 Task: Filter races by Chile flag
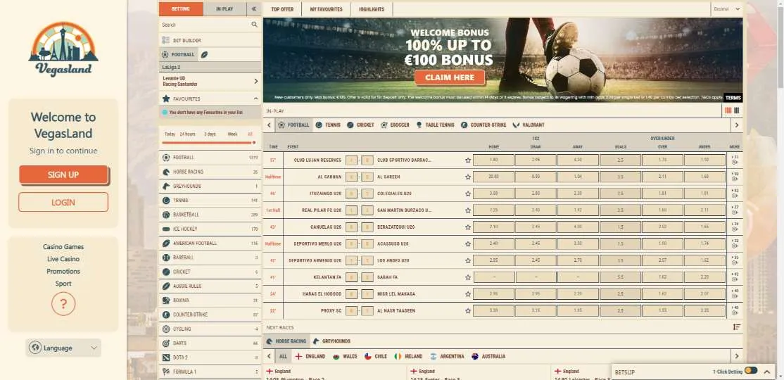pos(376,357)
